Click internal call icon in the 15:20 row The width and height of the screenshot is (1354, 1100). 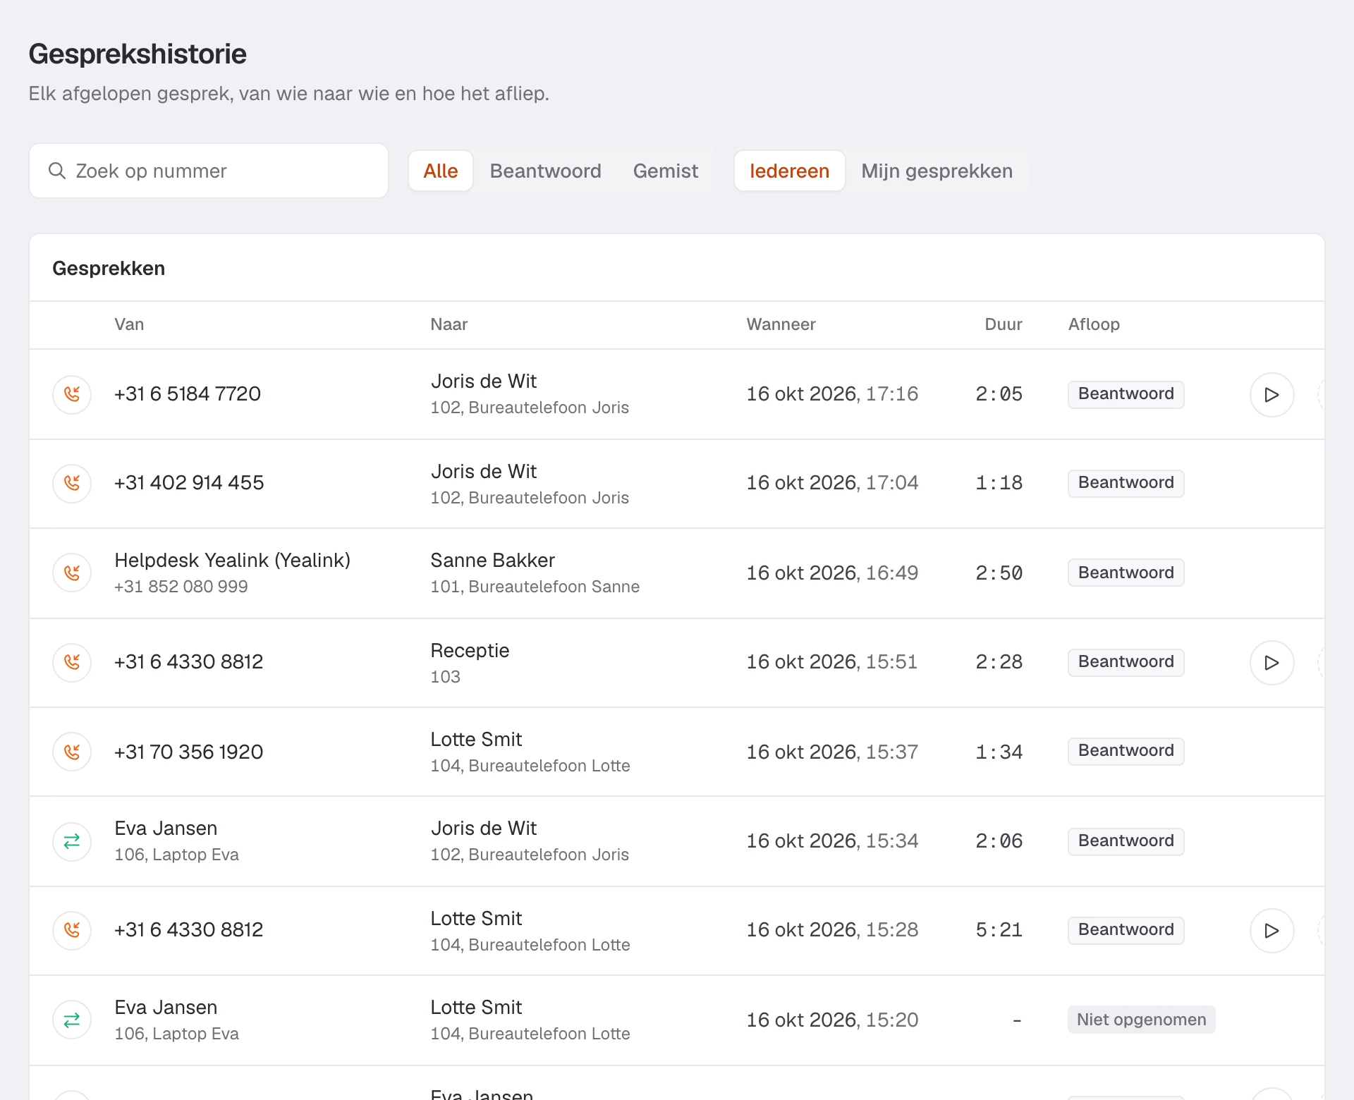click(72, 1020)
